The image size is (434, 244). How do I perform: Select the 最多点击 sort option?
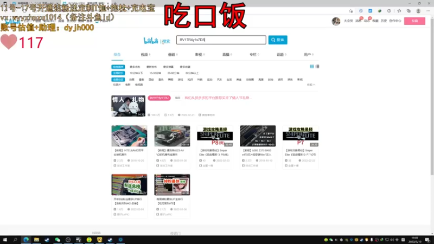click(x=135, y=67)
